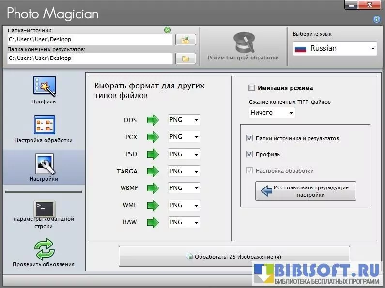
Task: Open the Russian language dropdown
Action: pos(335,48)
